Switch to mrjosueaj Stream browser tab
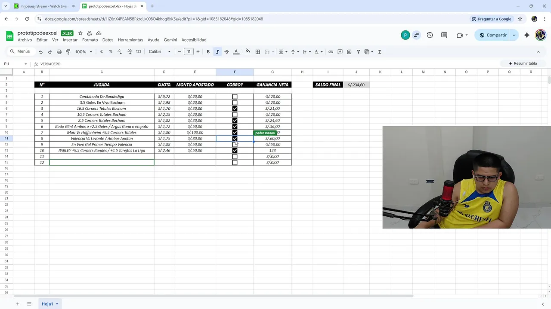This screenshot has width=551, height=309. 43,6
